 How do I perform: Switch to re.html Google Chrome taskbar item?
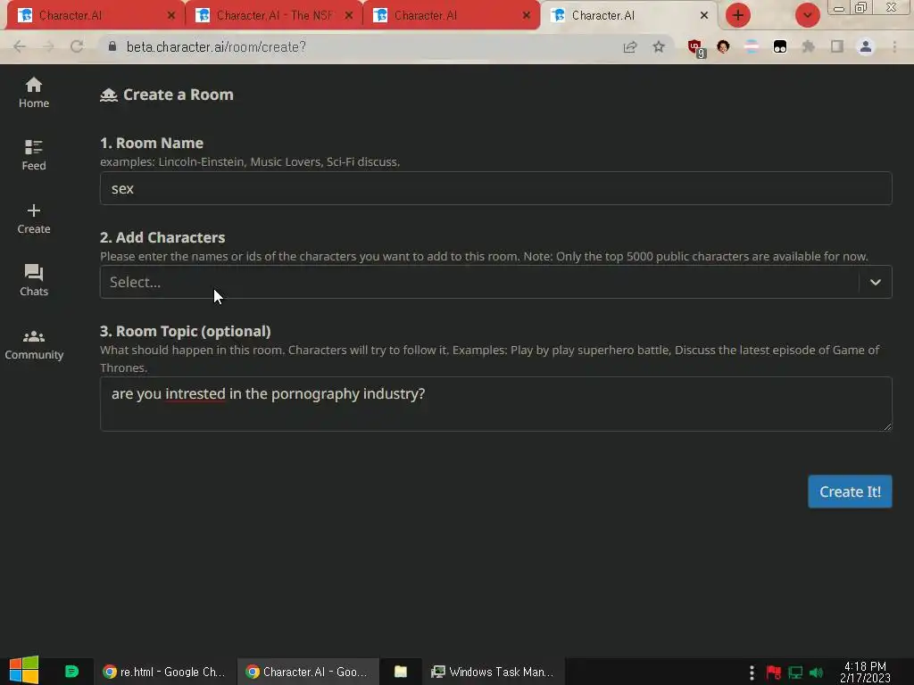pyautogui.click(x=164, y=672)
